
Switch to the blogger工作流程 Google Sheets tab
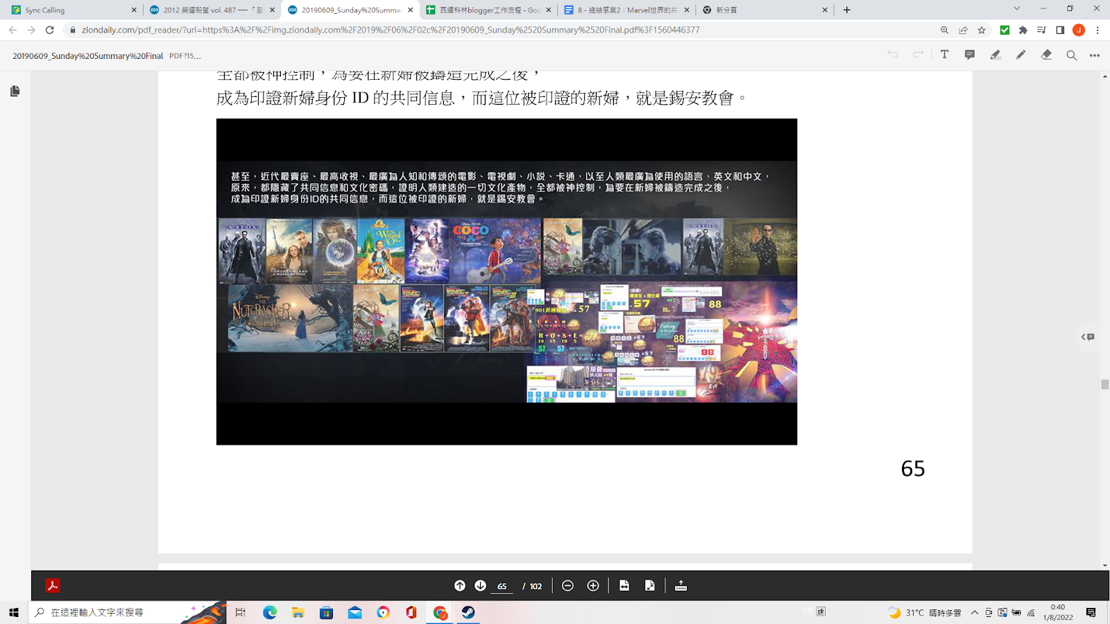488,10
